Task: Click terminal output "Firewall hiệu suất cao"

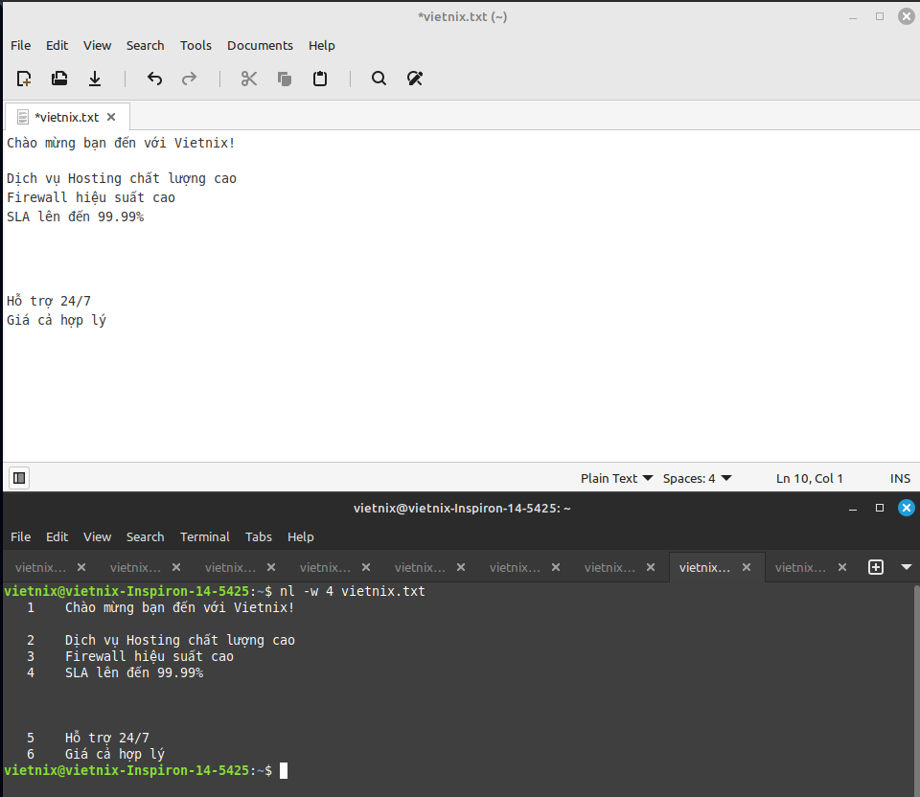Action: [x=149, y=657]
